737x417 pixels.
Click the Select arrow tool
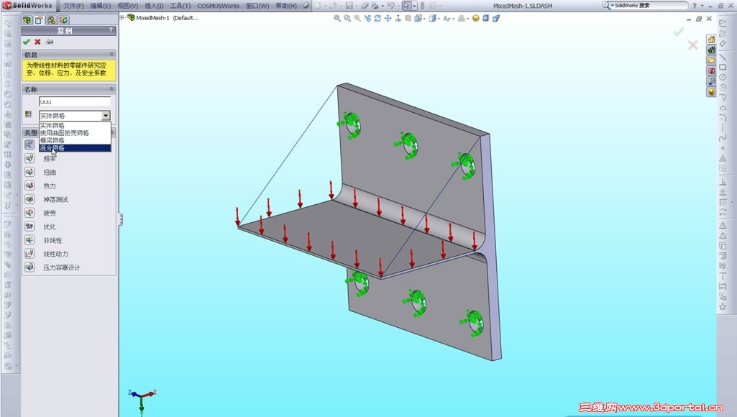tap(406, 6)
